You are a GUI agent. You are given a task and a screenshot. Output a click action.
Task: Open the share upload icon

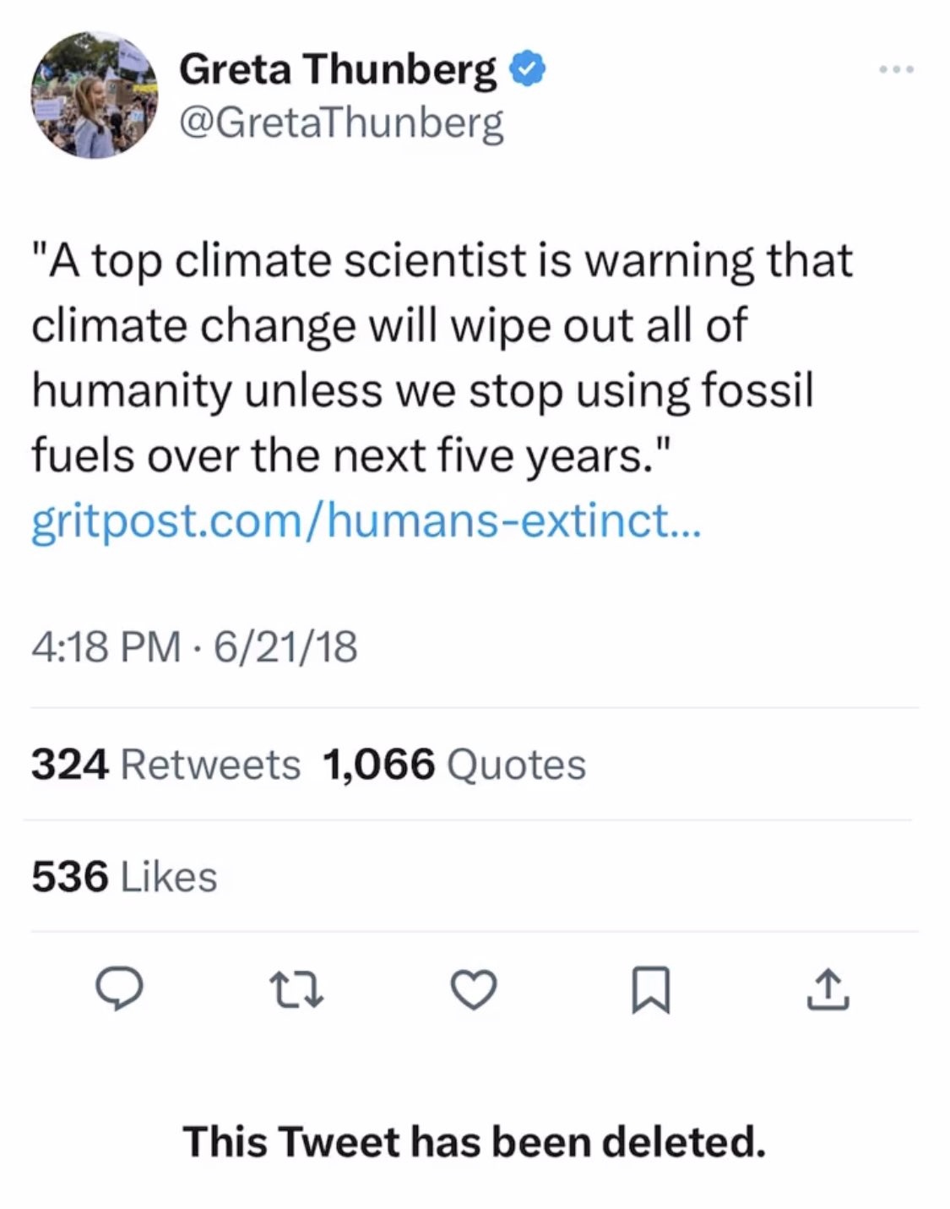coord(828,991)
